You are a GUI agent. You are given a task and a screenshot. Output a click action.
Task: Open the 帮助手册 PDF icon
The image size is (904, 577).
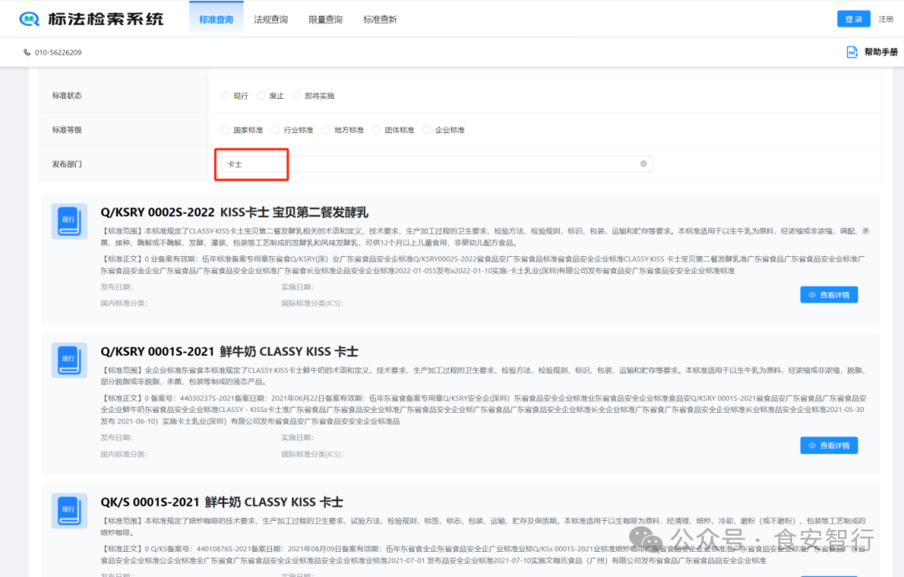point(851,52)
